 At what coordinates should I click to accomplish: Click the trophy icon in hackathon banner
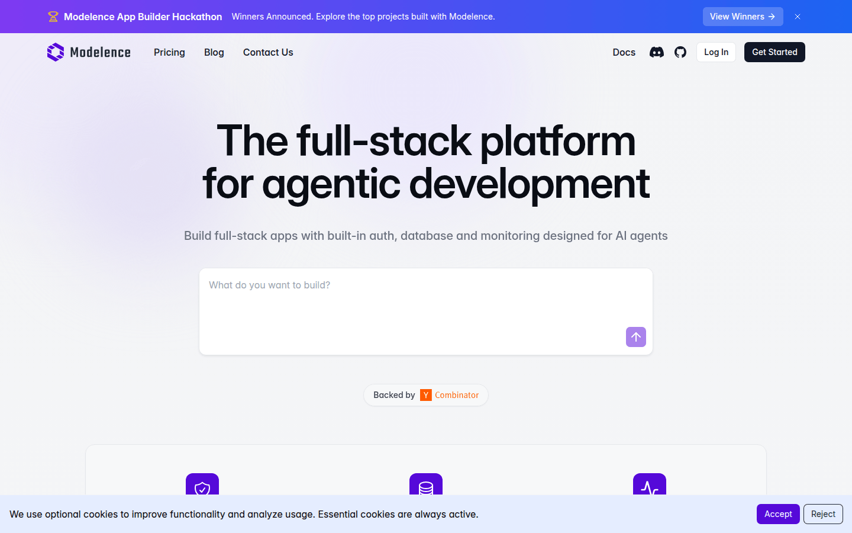click(x=53, y=17)
